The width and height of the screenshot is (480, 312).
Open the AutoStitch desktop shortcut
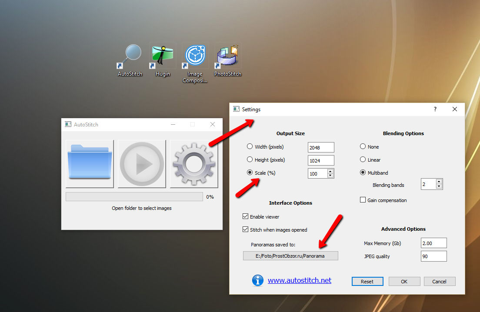pyautogui.click(x=130, y=57)
